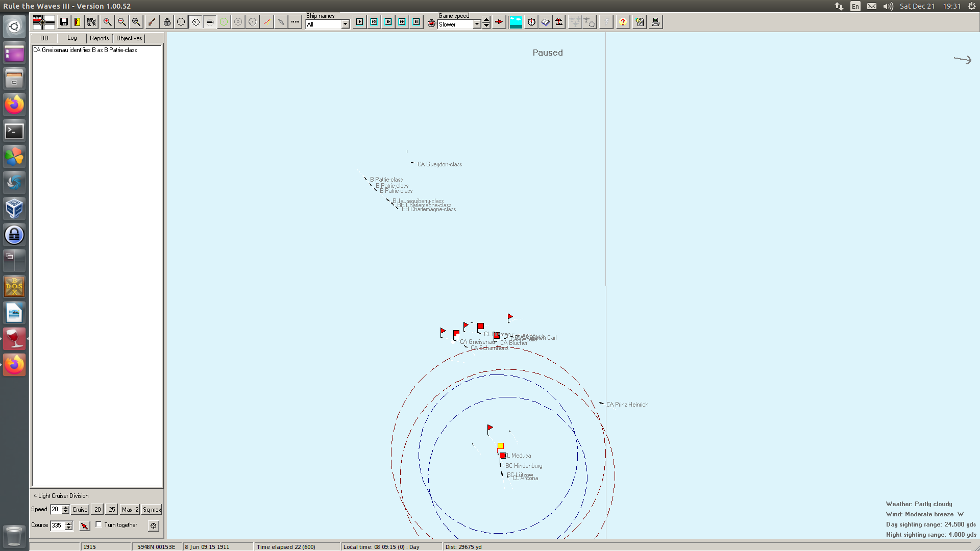Click the crosshair center-on-division button
This screenshot has height=551, width=980.
coord(154,525)
